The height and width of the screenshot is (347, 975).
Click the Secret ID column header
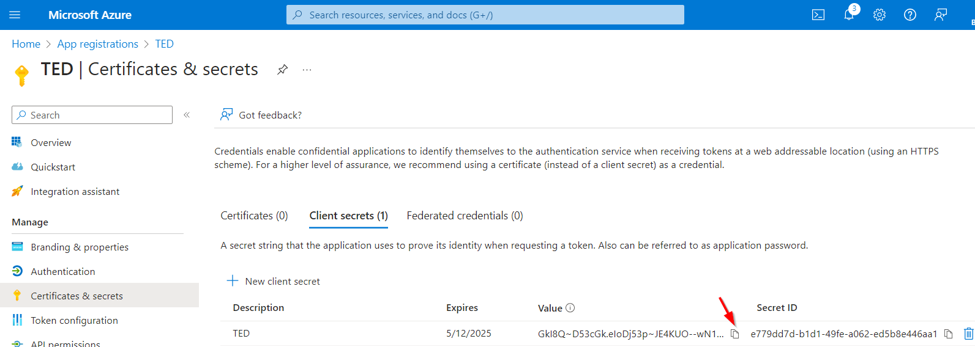[x=777, y=307]
